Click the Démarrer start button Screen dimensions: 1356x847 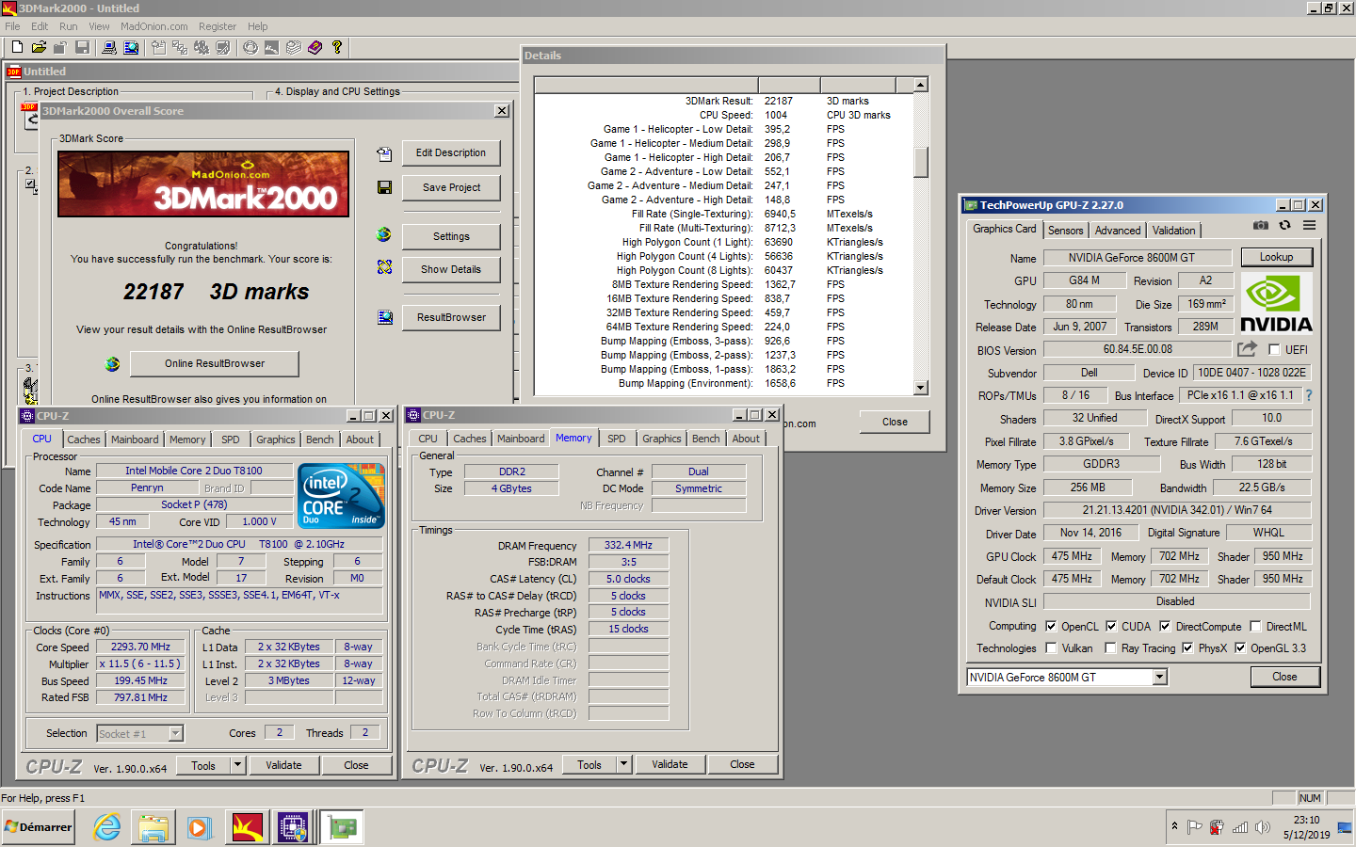39,827
